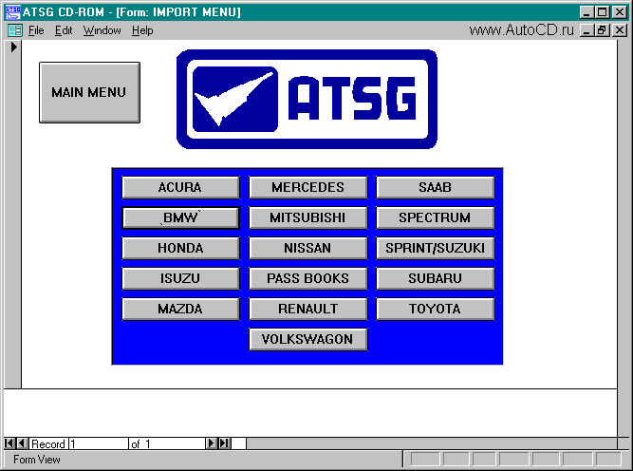
Task: Click the NISSAN button
Action: [x=308, y=248]
